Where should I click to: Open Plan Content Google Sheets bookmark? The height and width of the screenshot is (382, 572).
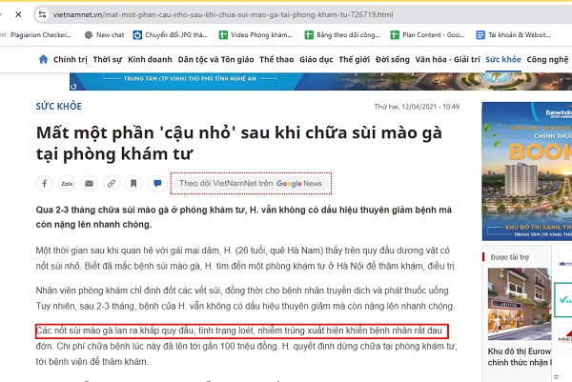click(427, 35)
